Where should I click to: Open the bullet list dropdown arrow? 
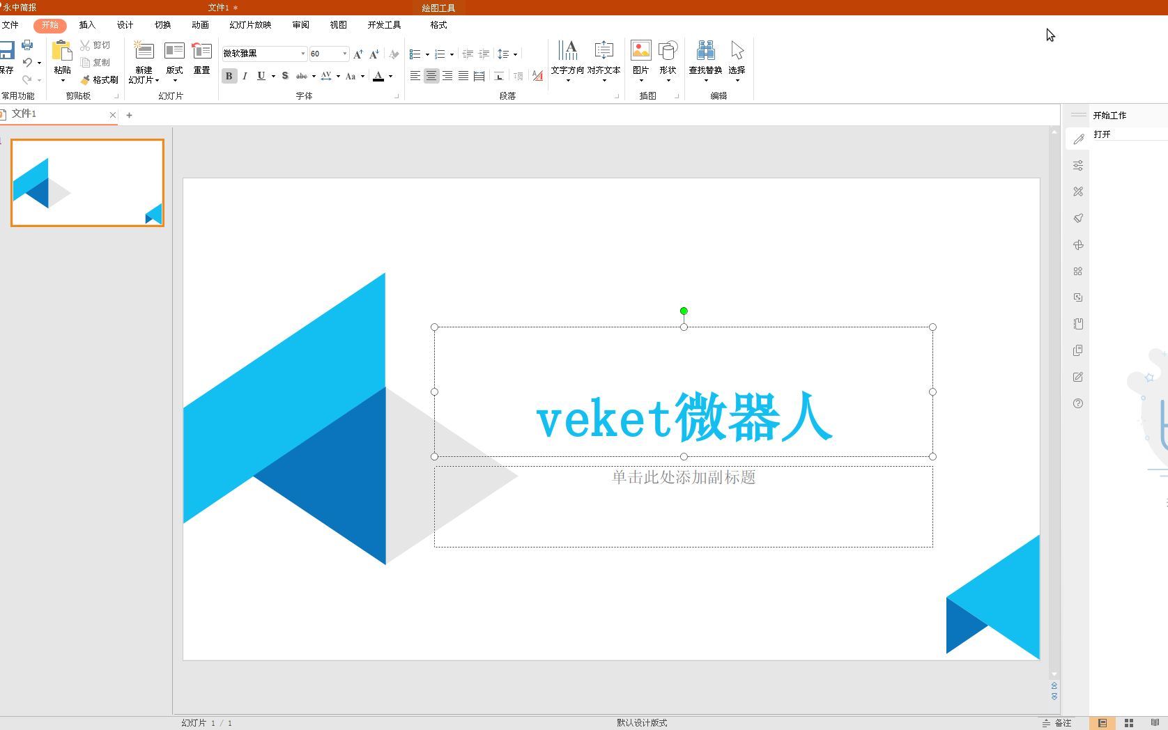point(427,54)
